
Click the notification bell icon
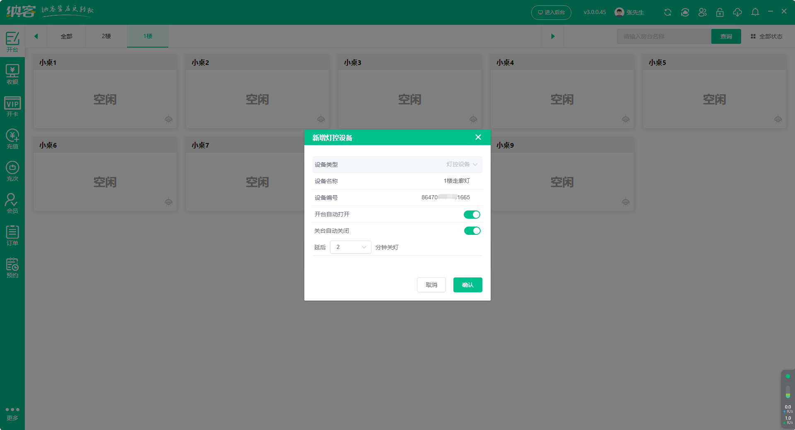pyautogui.click(x=755, y=12)
